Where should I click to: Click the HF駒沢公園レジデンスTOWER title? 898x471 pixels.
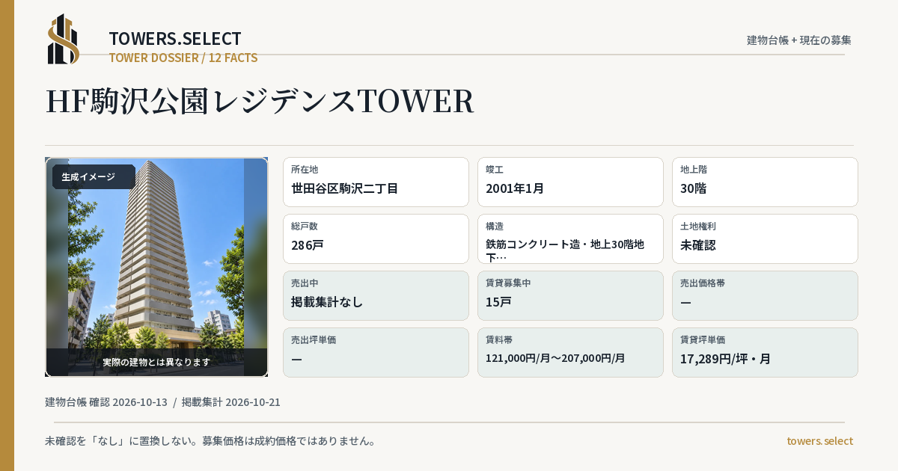coord(260,101)
